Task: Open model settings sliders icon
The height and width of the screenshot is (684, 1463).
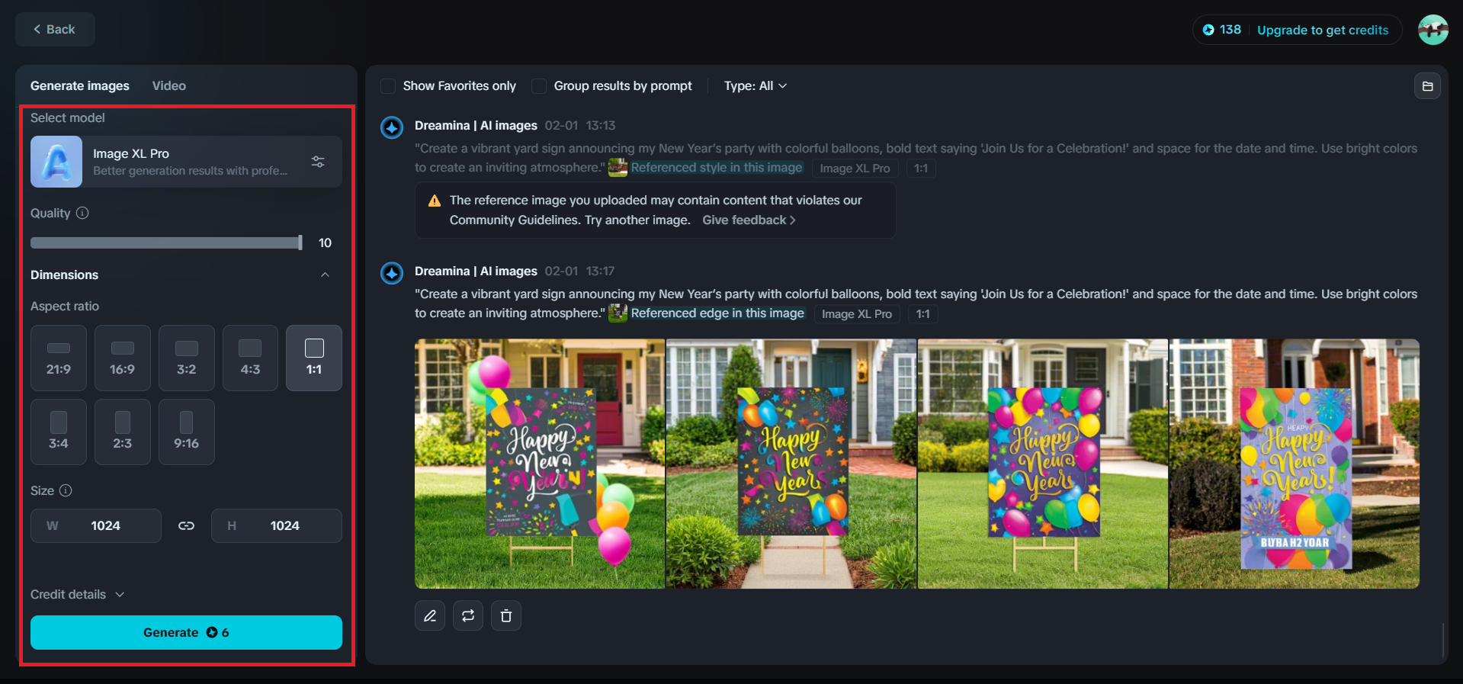Action: click(318, 162)
